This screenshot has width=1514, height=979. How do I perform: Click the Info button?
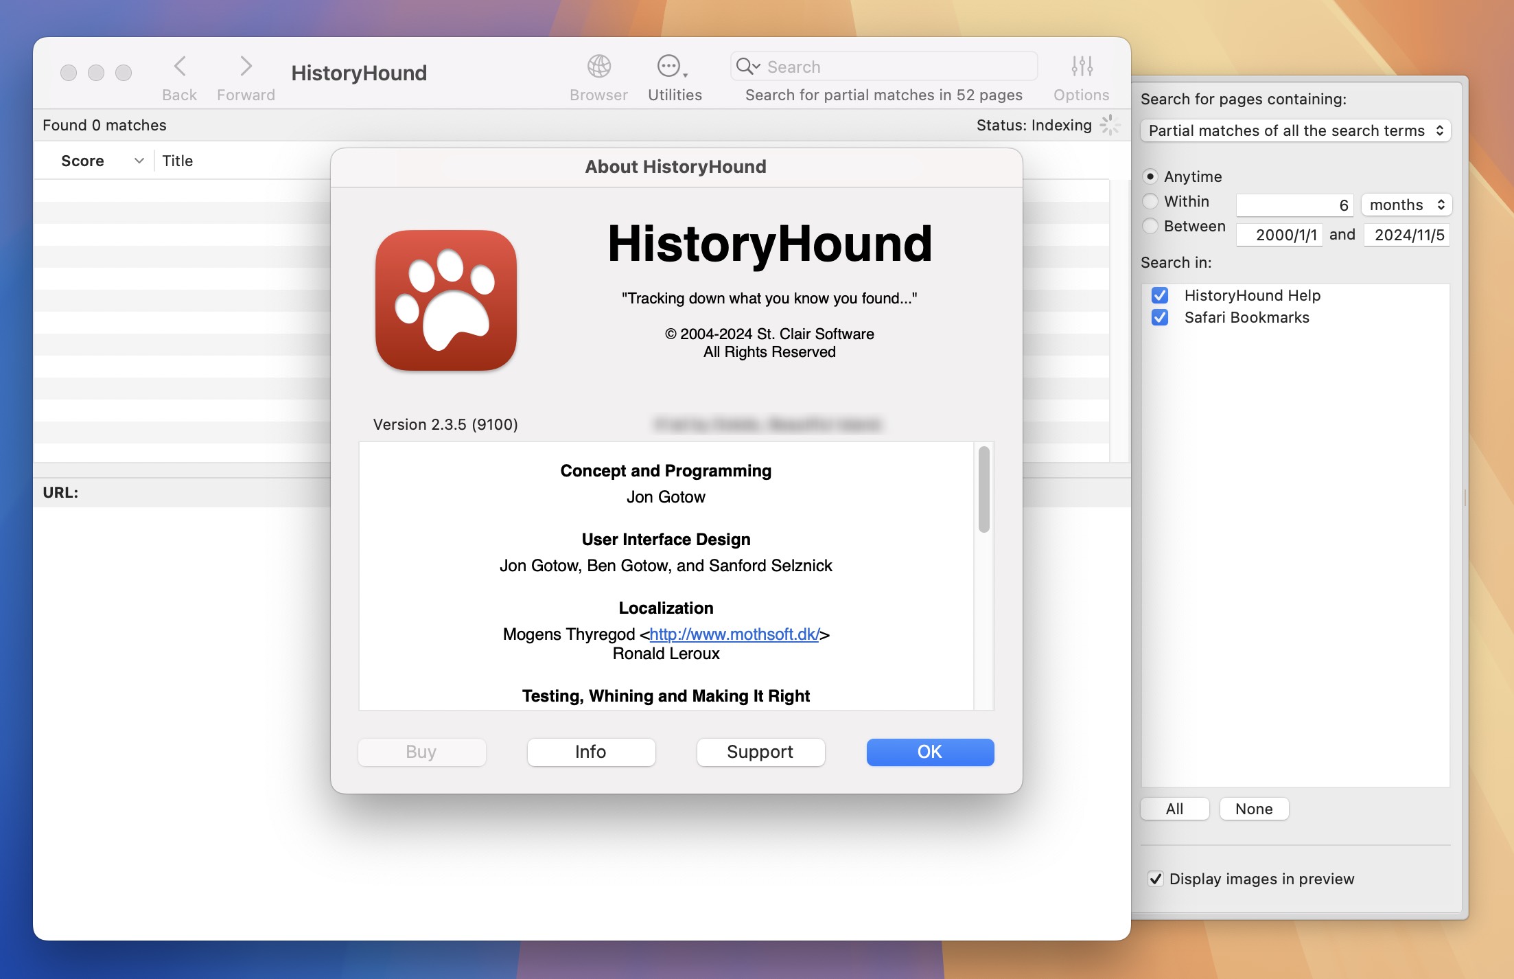[x=591, y=752]
